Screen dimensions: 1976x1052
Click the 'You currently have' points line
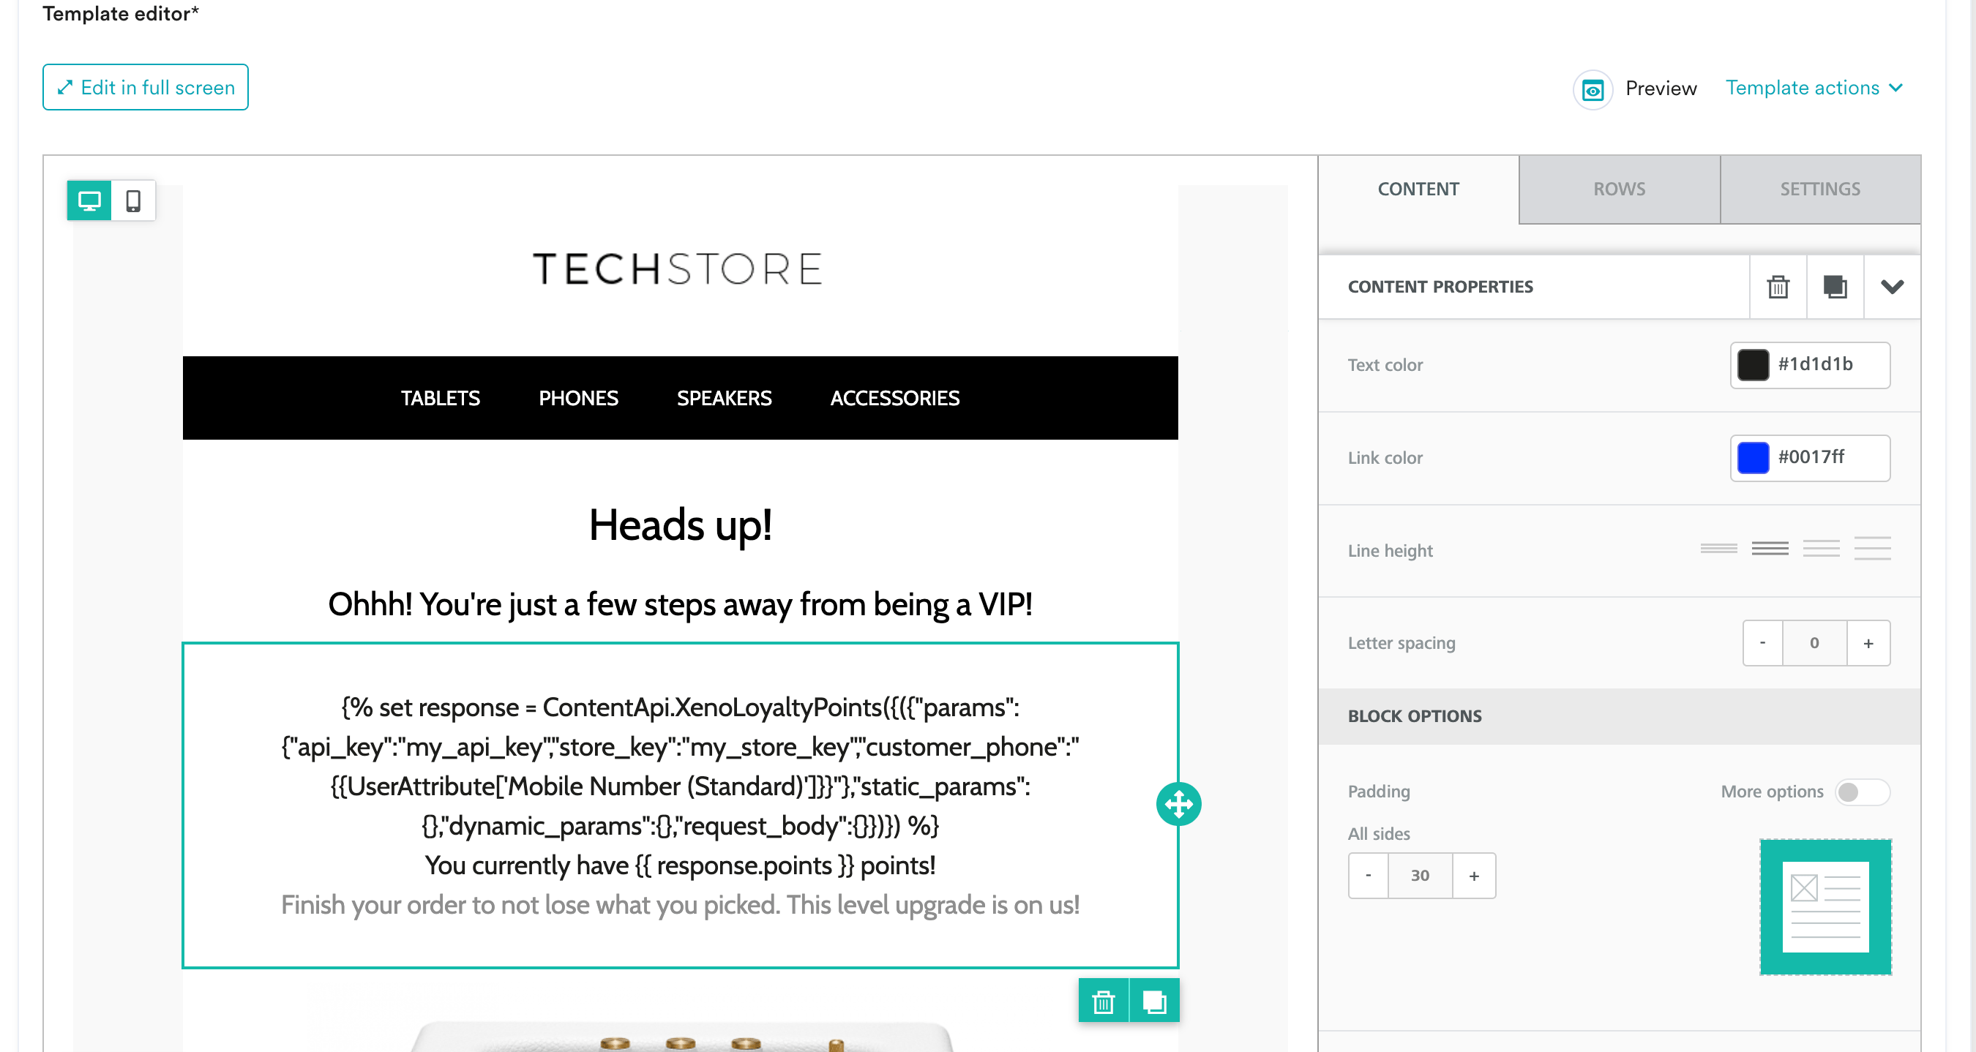680,865
